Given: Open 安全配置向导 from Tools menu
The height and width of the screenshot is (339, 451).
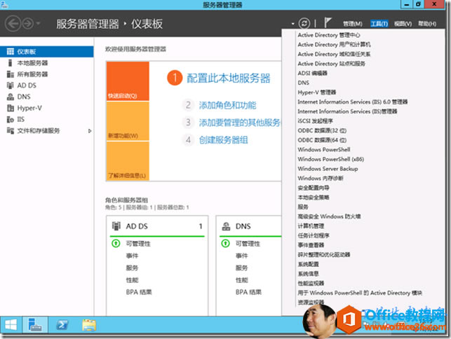Looking at the screenshot, I should pyautogui.click(x=314, y=188).
